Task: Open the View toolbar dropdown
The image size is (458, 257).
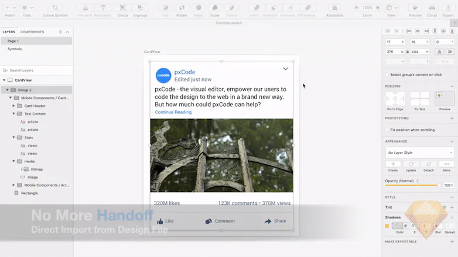Action: pyautogui.click(x=391, y=8)
